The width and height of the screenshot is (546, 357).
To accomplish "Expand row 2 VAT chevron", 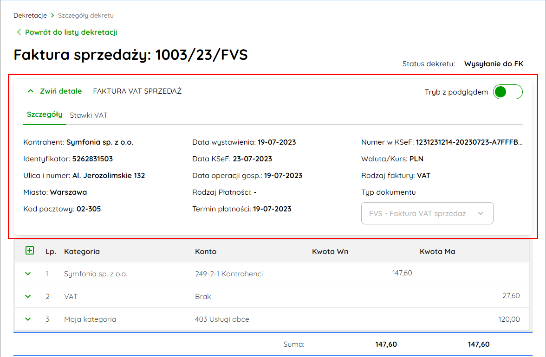I will pos(28,296).
